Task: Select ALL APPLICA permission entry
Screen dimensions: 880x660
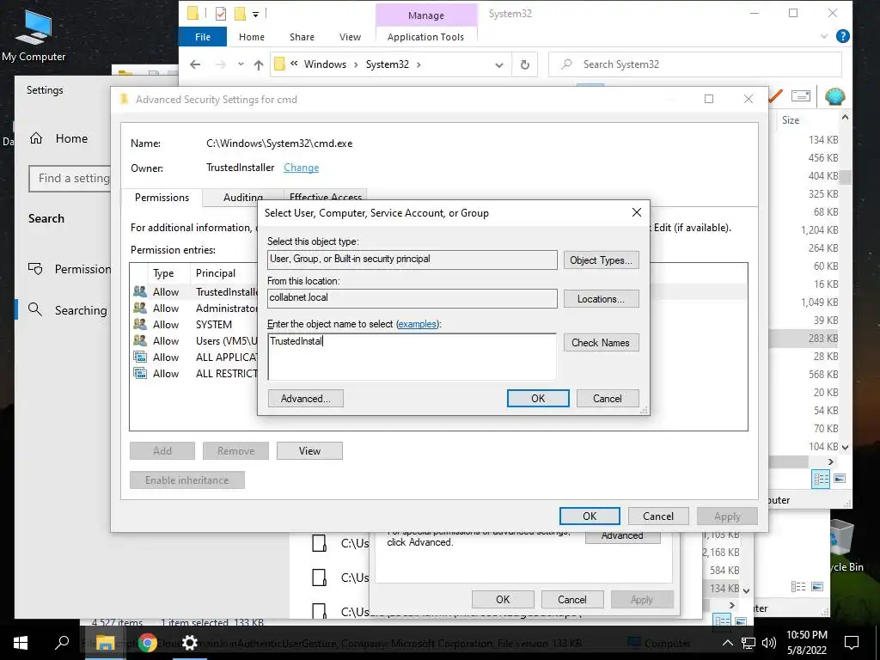Action: tap(195, 357)
